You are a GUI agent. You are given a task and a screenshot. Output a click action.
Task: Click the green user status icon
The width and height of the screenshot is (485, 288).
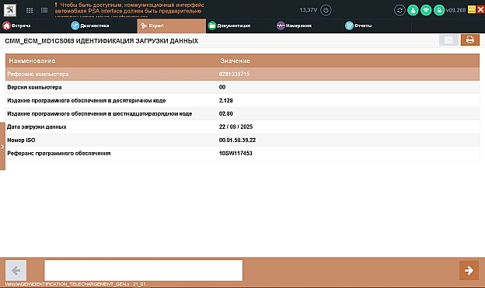(413, 10)
